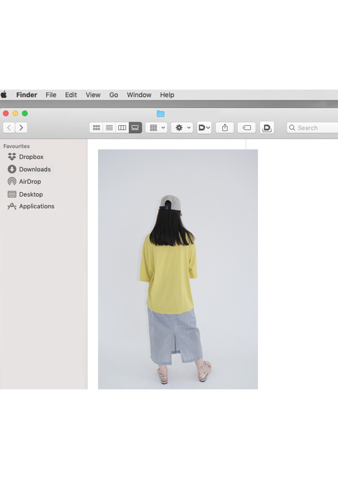
Task: Click the Share icon
Action: [225, 128]
